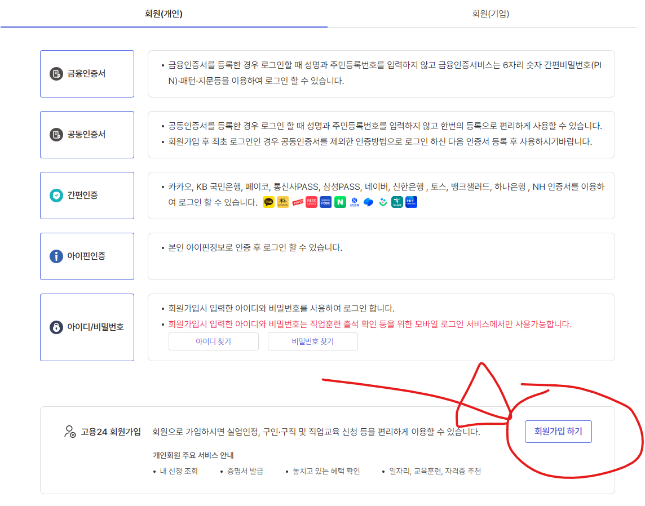Click the KakaoTalk certificate icon

tap(268, 202)
